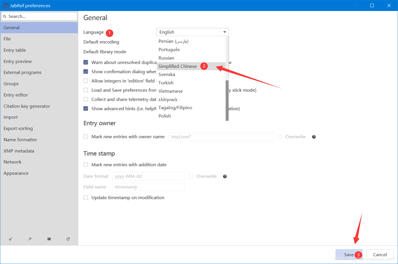
Task: Click help icon beside owner Overwrite
Action: click(x=314, y=137)
